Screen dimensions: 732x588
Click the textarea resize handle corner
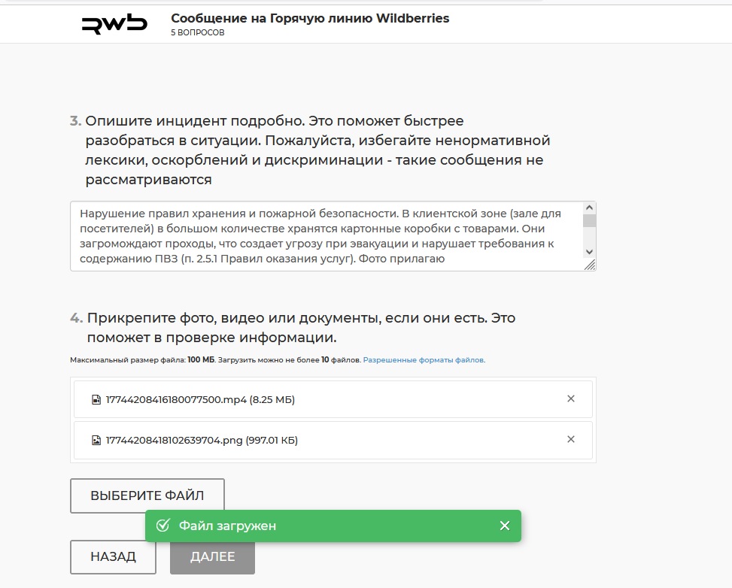point(590,265)
